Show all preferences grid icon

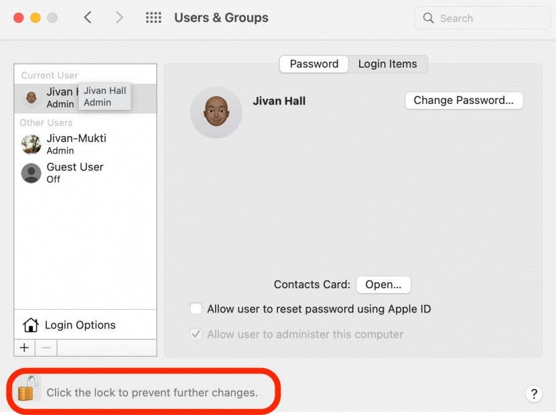pyautogui.click(x=153, y=17)
